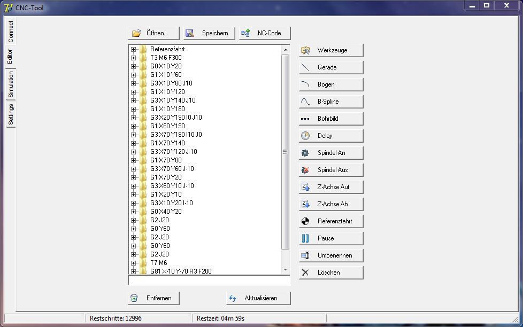Click the Öffnen... button

point(153,33)
